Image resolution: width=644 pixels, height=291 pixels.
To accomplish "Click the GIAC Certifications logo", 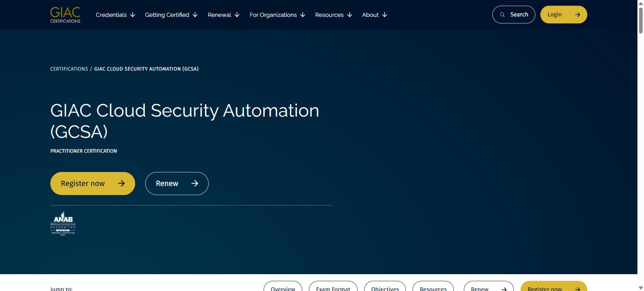I will (x=65, y=15).
